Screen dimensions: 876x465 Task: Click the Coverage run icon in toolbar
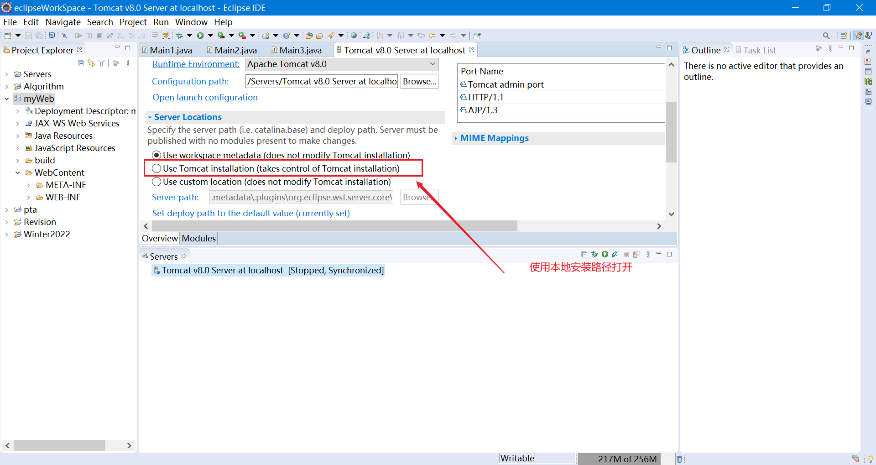point(221,36)
